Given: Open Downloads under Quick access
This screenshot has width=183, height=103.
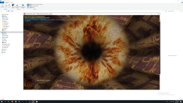Looking at the screenshot, I should click(x=5, y=18).
